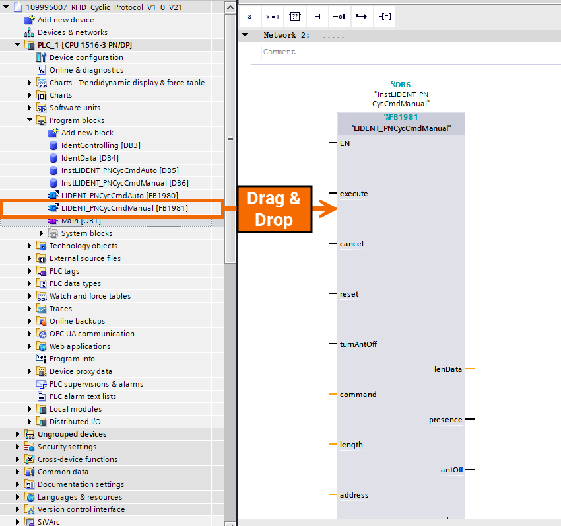Click the PLC alarm text lists icon
The height and width of the screenshot is (526, 561).
41,396
